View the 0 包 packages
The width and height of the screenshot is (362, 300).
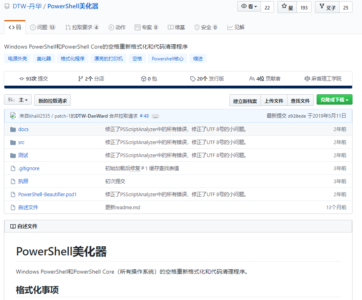coord(149,79)
